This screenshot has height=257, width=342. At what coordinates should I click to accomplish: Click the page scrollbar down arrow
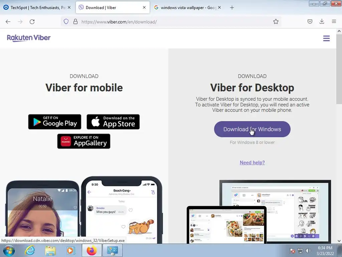click(339, 241)
